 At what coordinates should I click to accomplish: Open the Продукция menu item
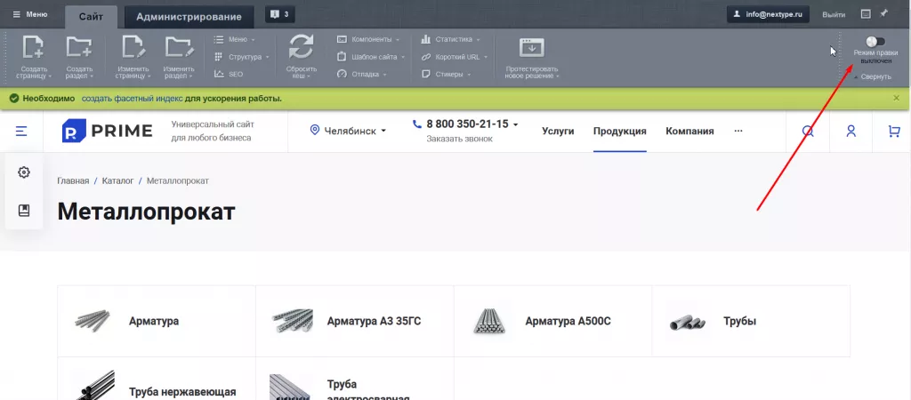click(620, 132)
